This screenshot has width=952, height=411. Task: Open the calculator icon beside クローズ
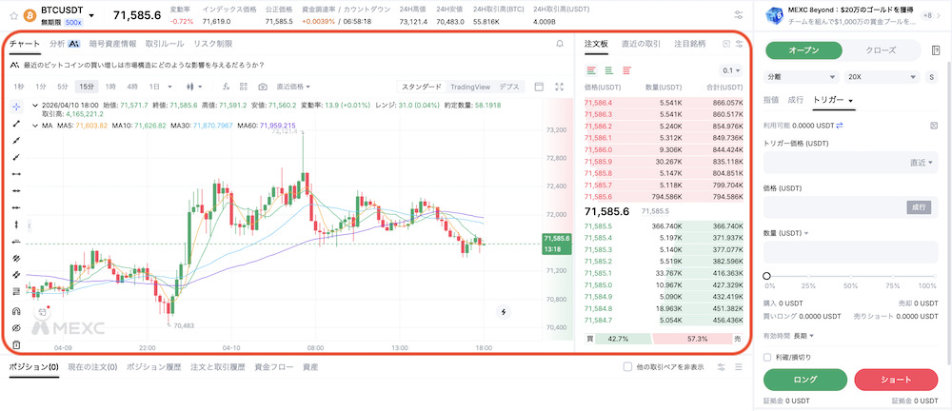[935, 49]
